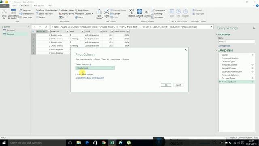Collapse the PROPERTIES section

tap(217, 34)
